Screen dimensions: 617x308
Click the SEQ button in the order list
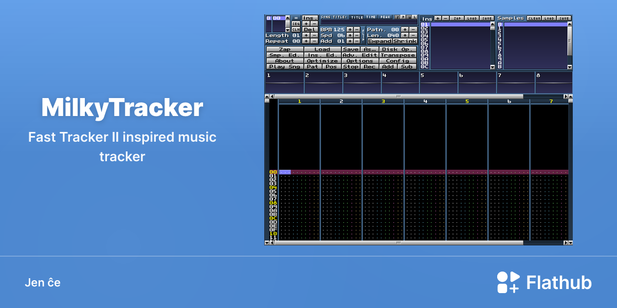(296, 24)
